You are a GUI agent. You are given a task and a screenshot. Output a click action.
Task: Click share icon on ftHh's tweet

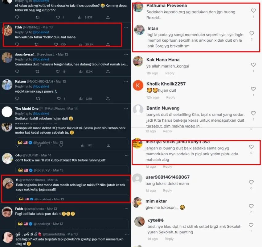tap(108, 44)
